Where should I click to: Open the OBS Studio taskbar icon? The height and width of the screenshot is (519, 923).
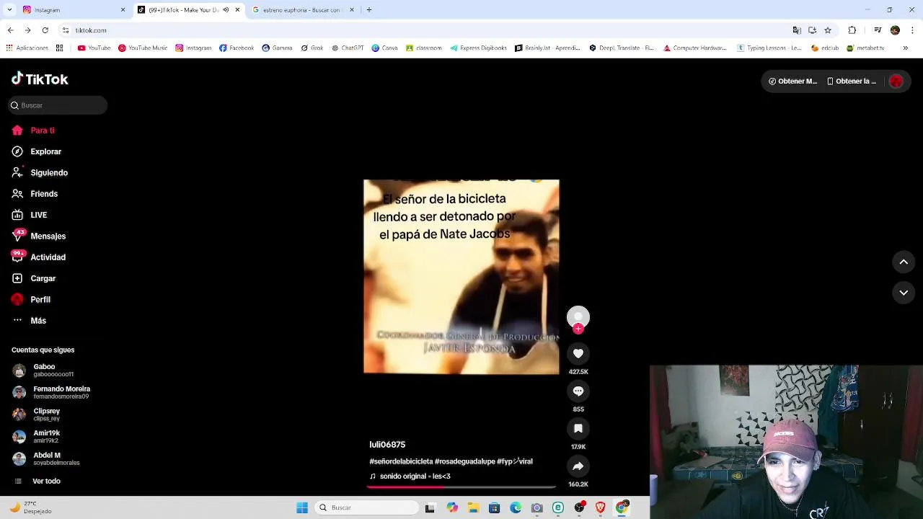(x=579, y=507)
